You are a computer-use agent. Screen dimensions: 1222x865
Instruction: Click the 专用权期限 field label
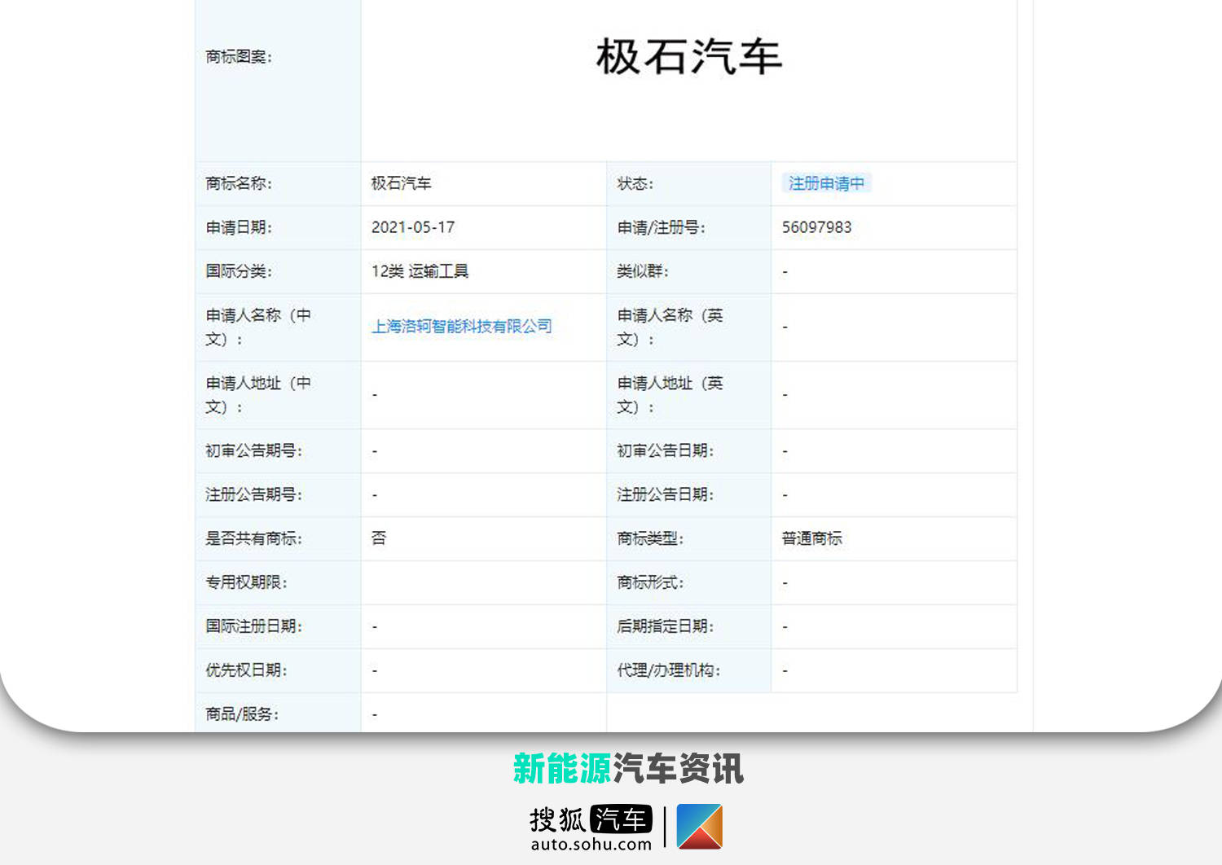246,582
